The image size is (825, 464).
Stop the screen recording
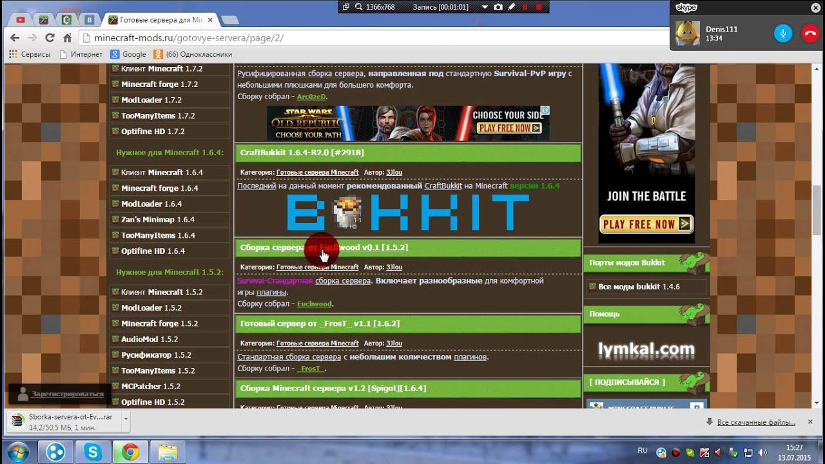coord(539,6)
